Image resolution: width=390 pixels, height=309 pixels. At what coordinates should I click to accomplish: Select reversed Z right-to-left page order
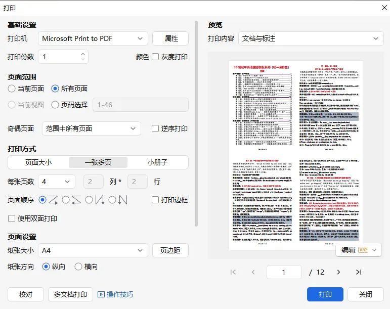pyautogui.click(x=66, y=200)
